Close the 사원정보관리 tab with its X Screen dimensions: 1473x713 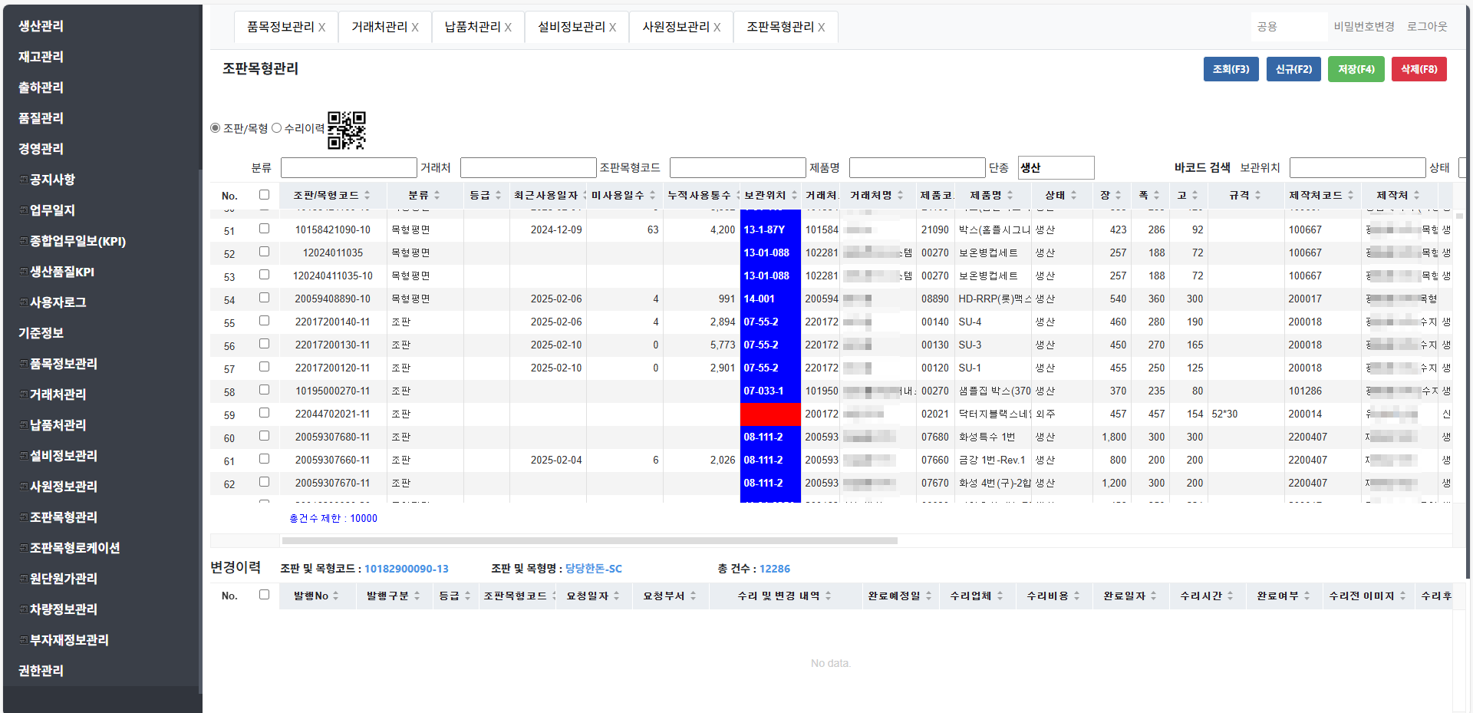pyautogui.click(x=717, y=28)
